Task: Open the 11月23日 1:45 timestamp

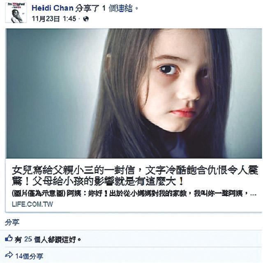Action: click(54, 19)
